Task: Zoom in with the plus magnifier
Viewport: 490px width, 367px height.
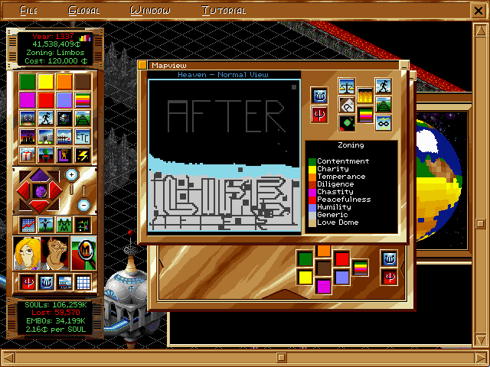Action: (x=71, y=175)
